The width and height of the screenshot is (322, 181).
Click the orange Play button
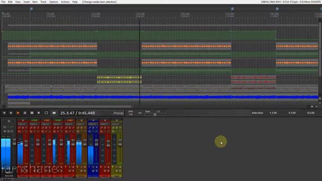(18, 113)
